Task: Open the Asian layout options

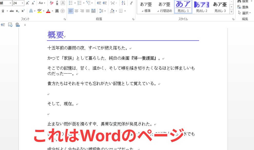Action: click(x=112, y=3)
